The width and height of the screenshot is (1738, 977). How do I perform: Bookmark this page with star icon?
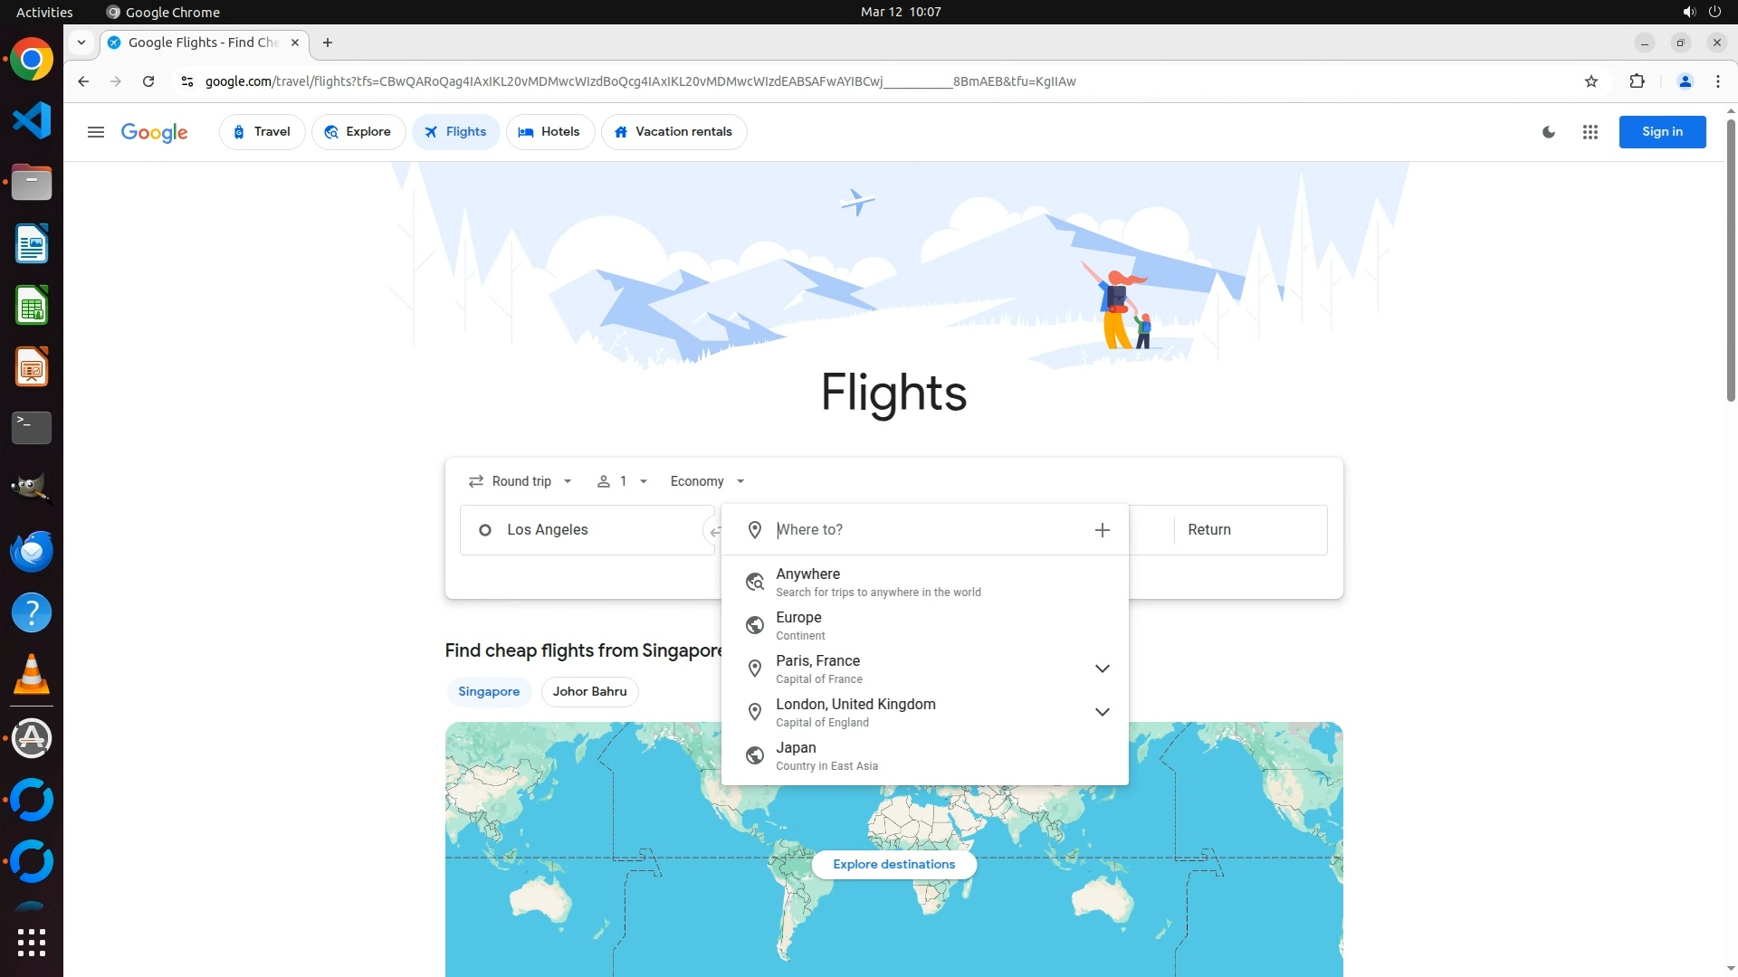(1591, 81)
